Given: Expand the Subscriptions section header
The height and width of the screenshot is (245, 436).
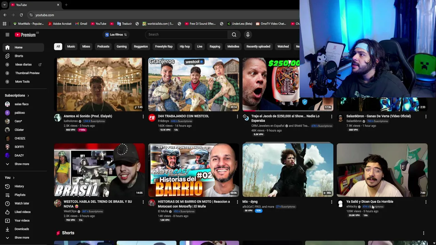Looking at the screenshot, I should 17,96.
